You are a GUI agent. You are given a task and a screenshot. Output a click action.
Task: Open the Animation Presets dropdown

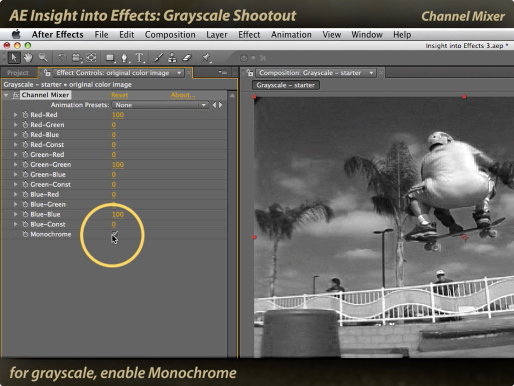pyautogui.click(x=160, y=105)
